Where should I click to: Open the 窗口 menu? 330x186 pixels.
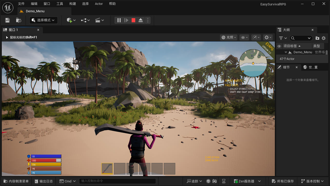47,4
